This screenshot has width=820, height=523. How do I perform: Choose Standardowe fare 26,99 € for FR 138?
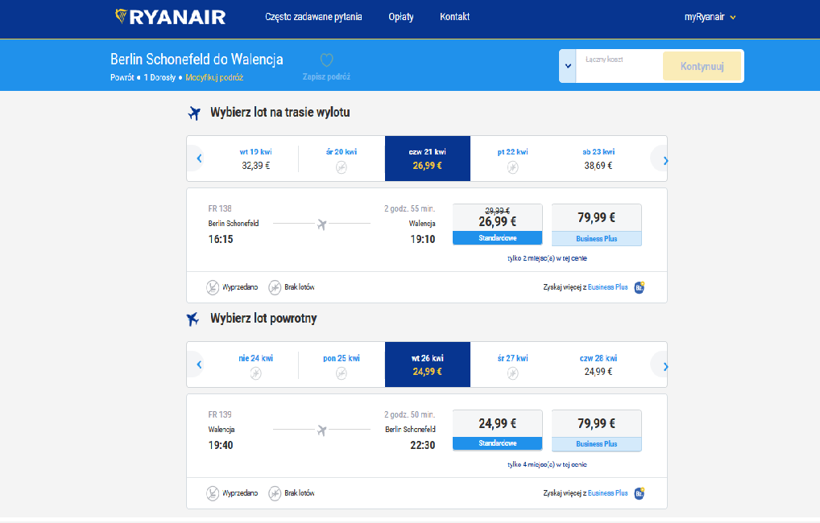(x=497, y=224)
